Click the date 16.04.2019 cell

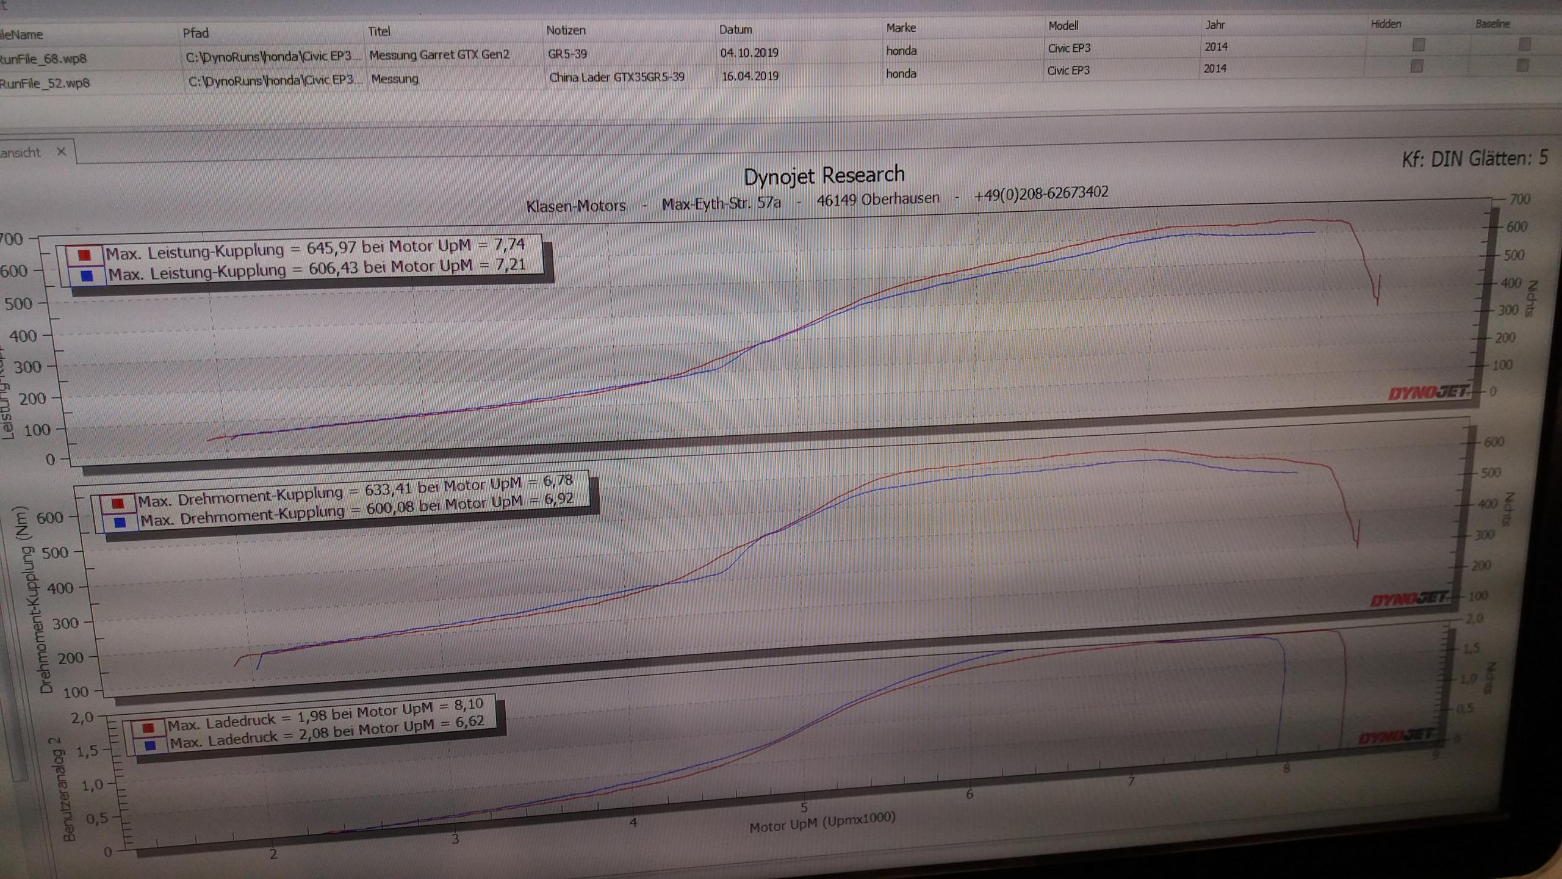pyautogui.click(x=750, y=76)
